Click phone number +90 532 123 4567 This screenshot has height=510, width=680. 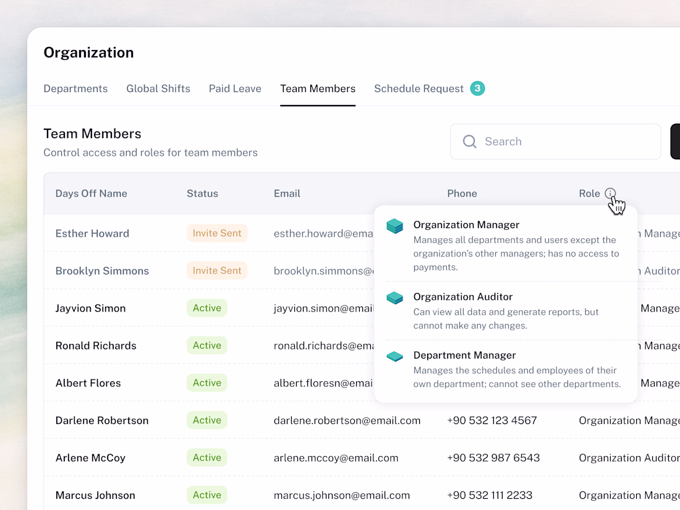click(x=492, y=420)
